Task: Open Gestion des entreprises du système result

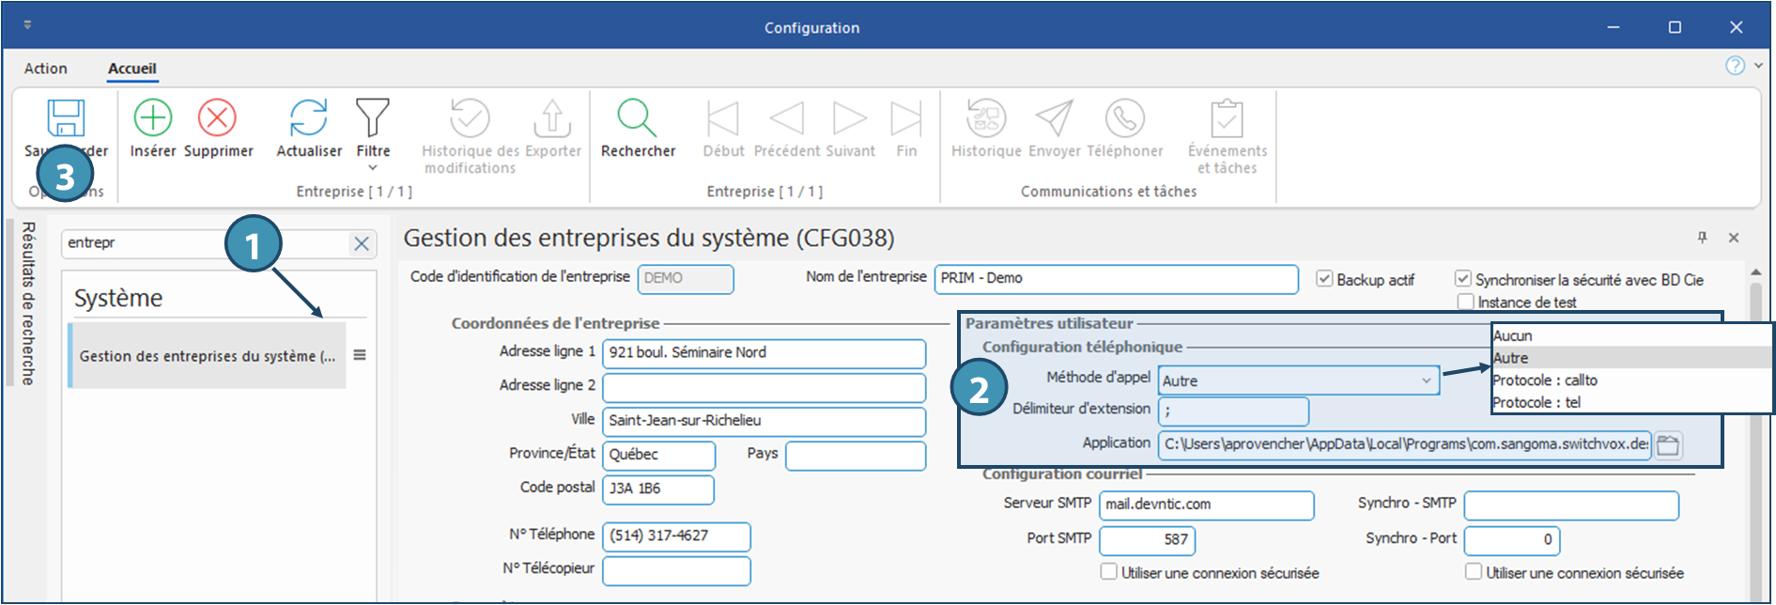Action: click(x=207, y=356)
